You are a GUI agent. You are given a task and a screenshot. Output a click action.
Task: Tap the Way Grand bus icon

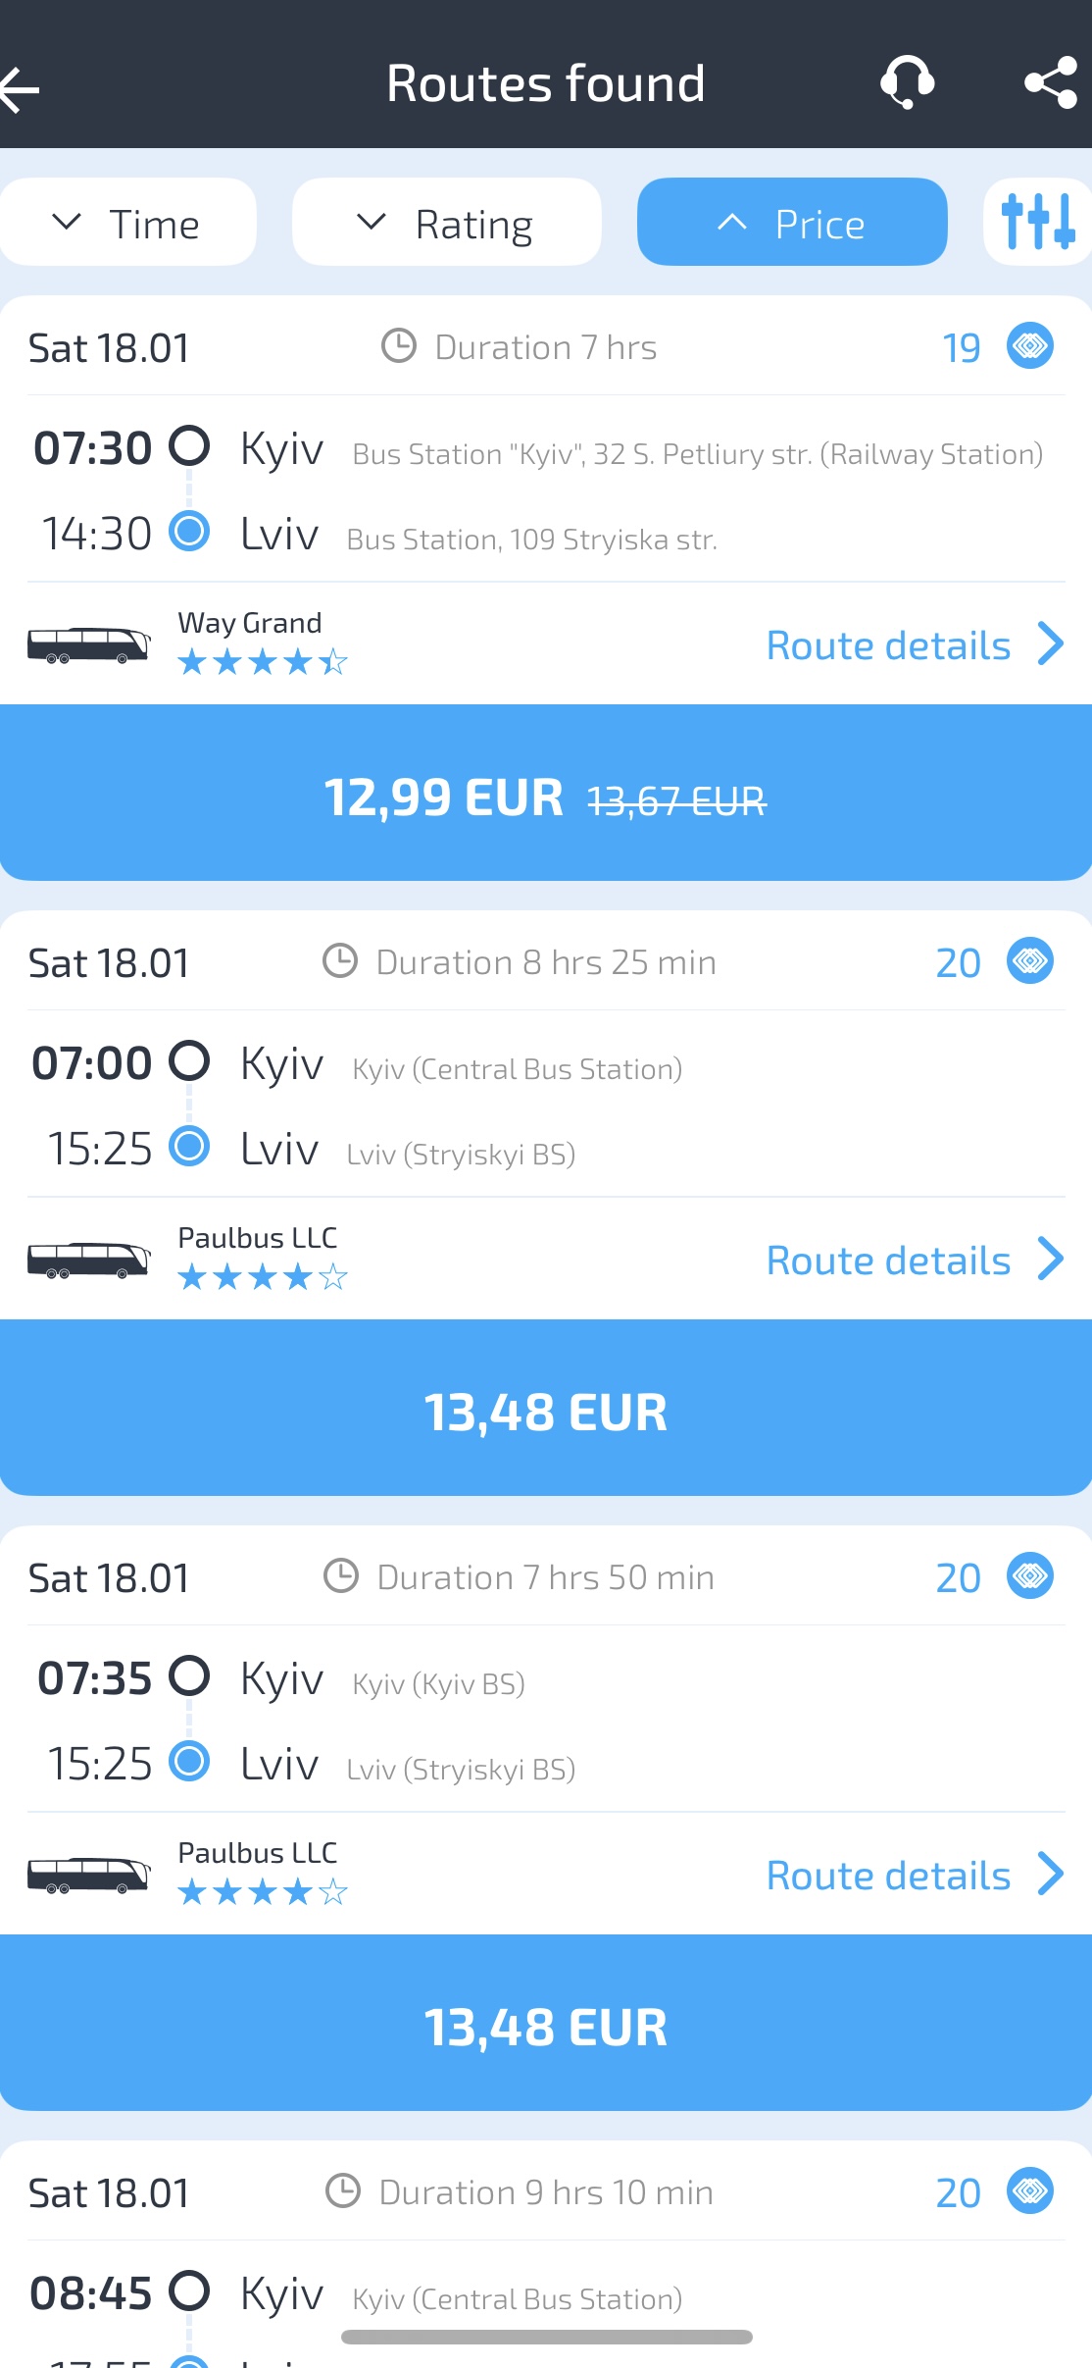88,644
